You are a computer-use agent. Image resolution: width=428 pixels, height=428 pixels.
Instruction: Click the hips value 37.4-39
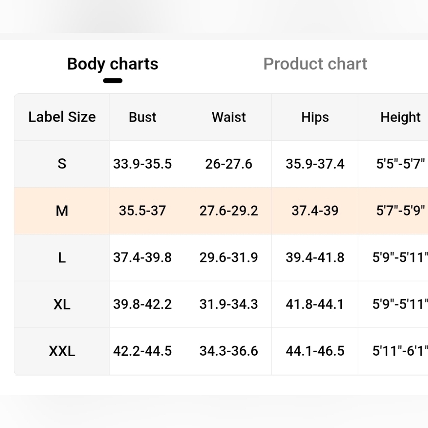[x=315, y=211]
